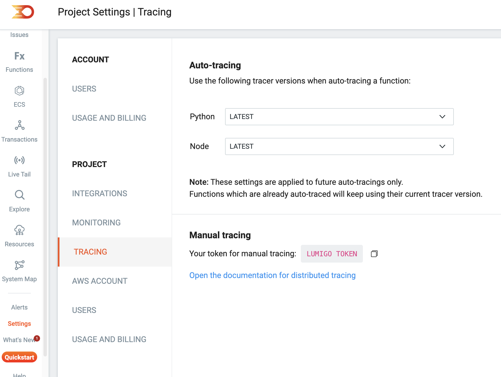
Task: Click the Lumigo logo in the header
Action: coord(23,12)
